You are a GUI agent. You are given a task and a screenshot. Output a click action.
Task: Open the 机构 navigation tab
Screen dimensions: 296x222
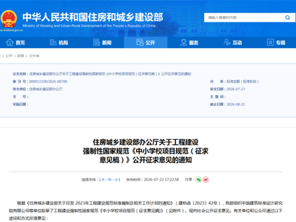click(x=63, y=42)
